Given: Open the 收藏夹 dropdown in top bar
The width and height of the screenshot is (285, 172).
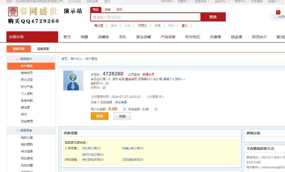Looking at the screenshot, I should click(x=274, y=1).
